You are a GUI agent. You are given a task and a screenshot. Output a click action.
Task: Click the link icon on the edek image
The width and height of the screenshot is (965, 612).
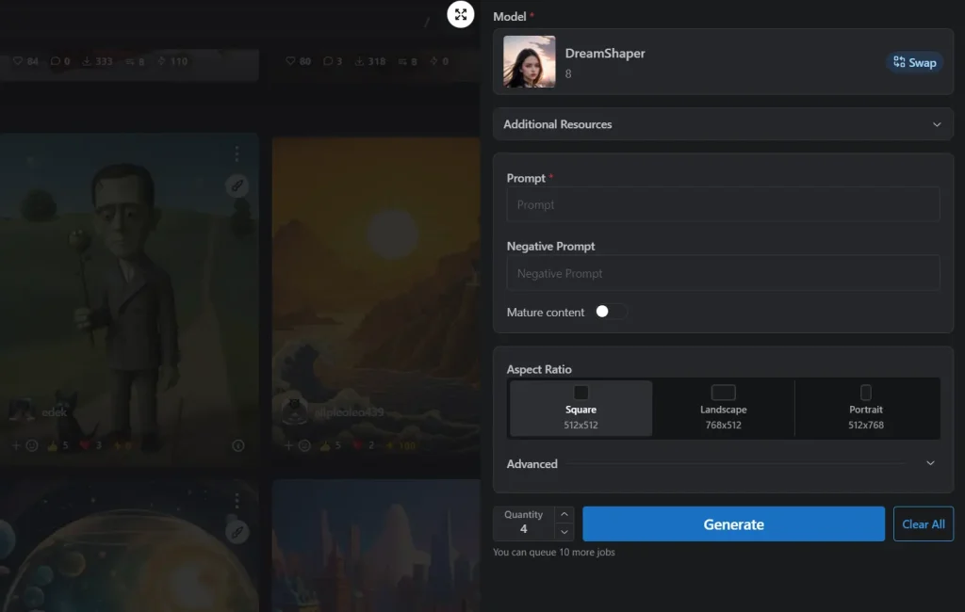click(x=237, y=186)
